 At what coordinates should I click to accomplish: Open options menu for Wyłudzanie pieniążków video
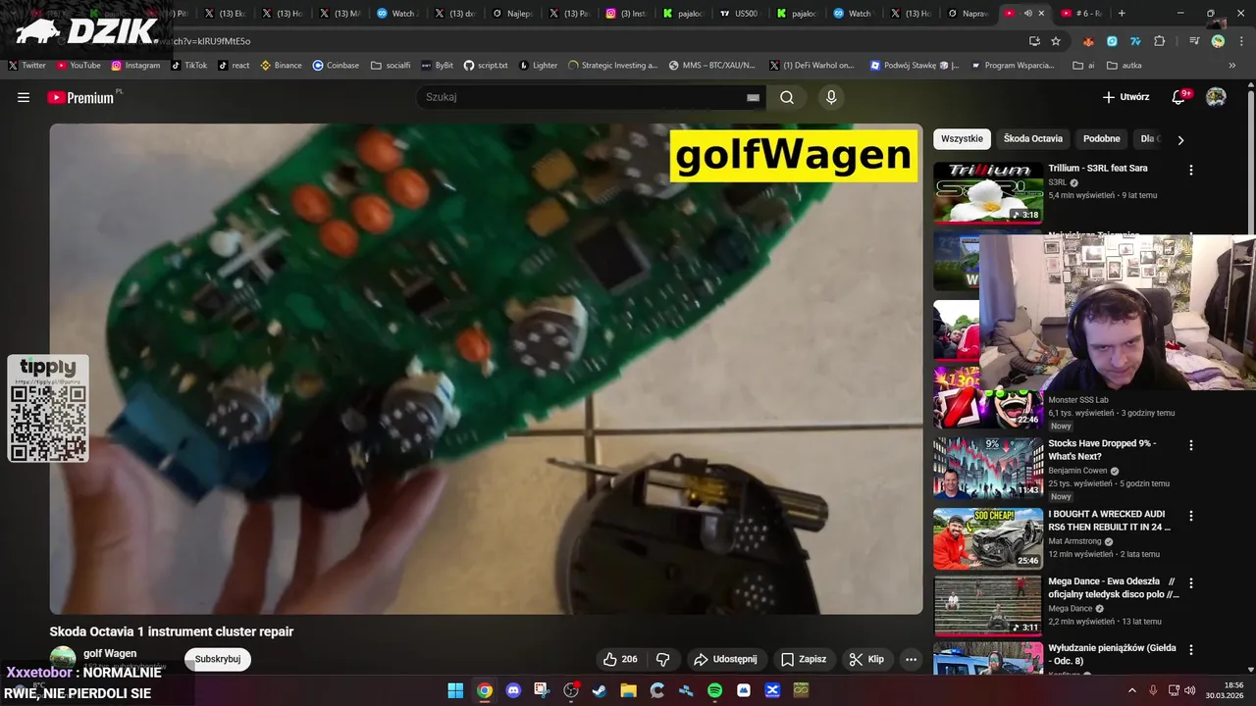coord(1191,650)
